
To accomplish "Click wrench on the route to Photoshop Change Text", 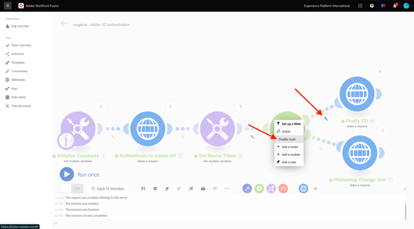I will 321,148.
